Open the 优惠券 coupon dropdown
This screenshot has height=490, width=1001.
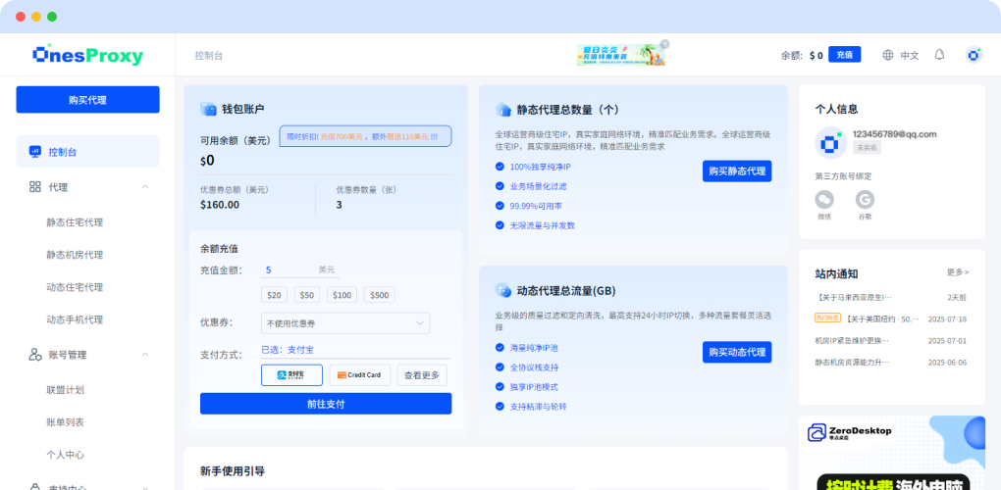point(345,323)
